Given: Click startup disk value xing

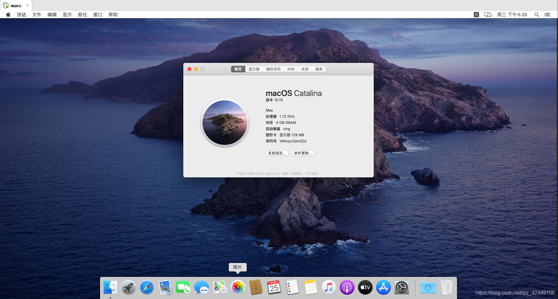Looking at the screenshot, I should 287,129.
